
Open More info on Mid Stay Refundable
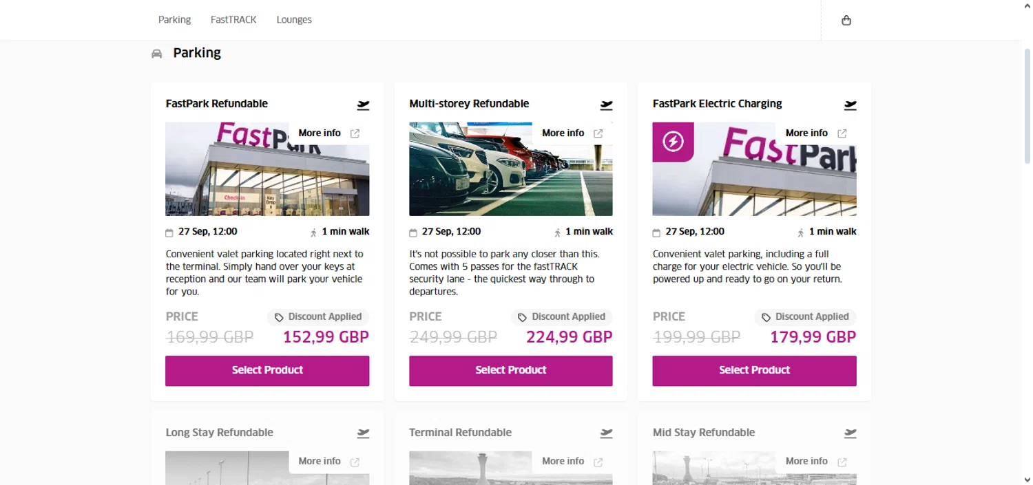click(x=806, y=461)
